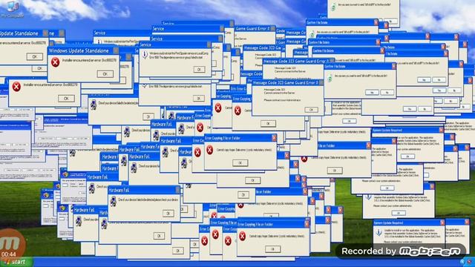Image resolution: width=475 pixels, height=267 pixels.
Task: Click OK in device failure dialog below Windows Update Standalone
Action: [148, 116]
